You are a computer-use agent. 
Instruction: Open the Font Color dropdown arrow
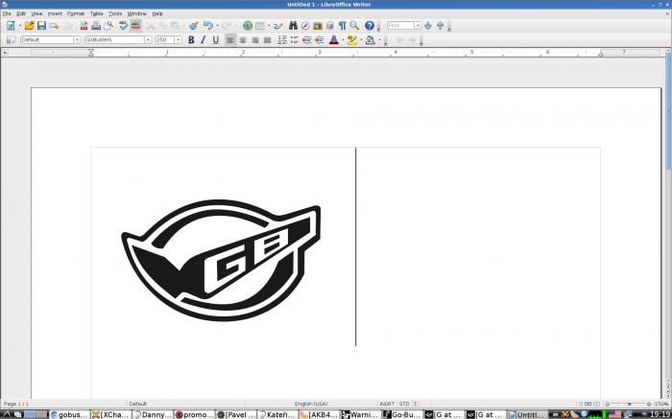[343, 40]
